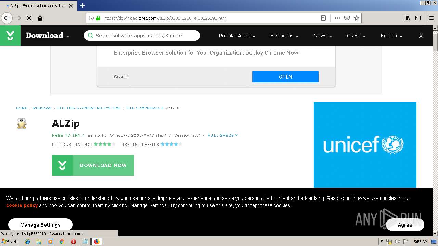Launch the media player taskbar icon
The height and width of the screenshot is (246, 438).
point(50,242)
